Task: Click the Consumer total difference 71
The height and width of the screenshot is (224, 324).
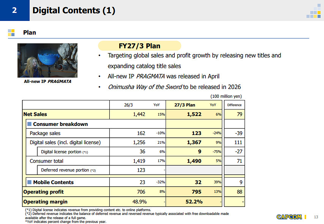Action: click(240, 161)
